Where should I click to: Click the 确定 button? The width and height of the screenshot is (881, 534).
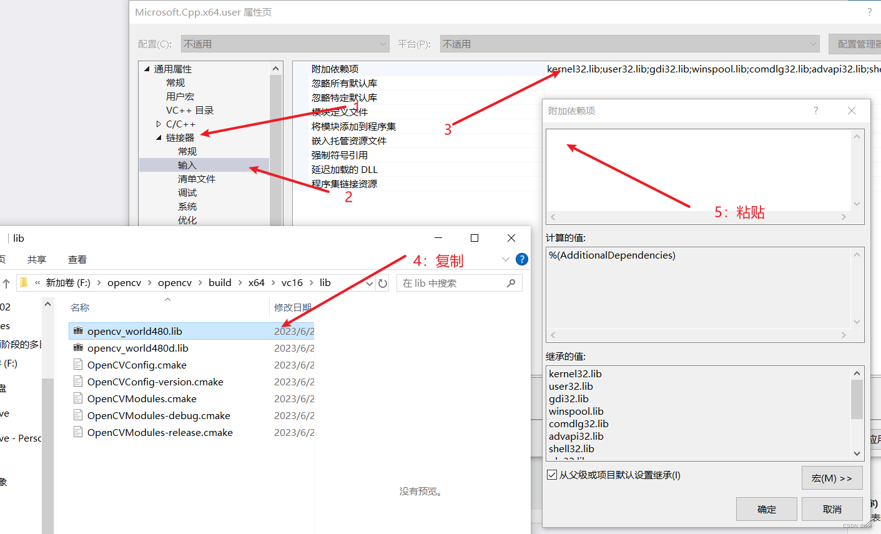tap(767, 509)
